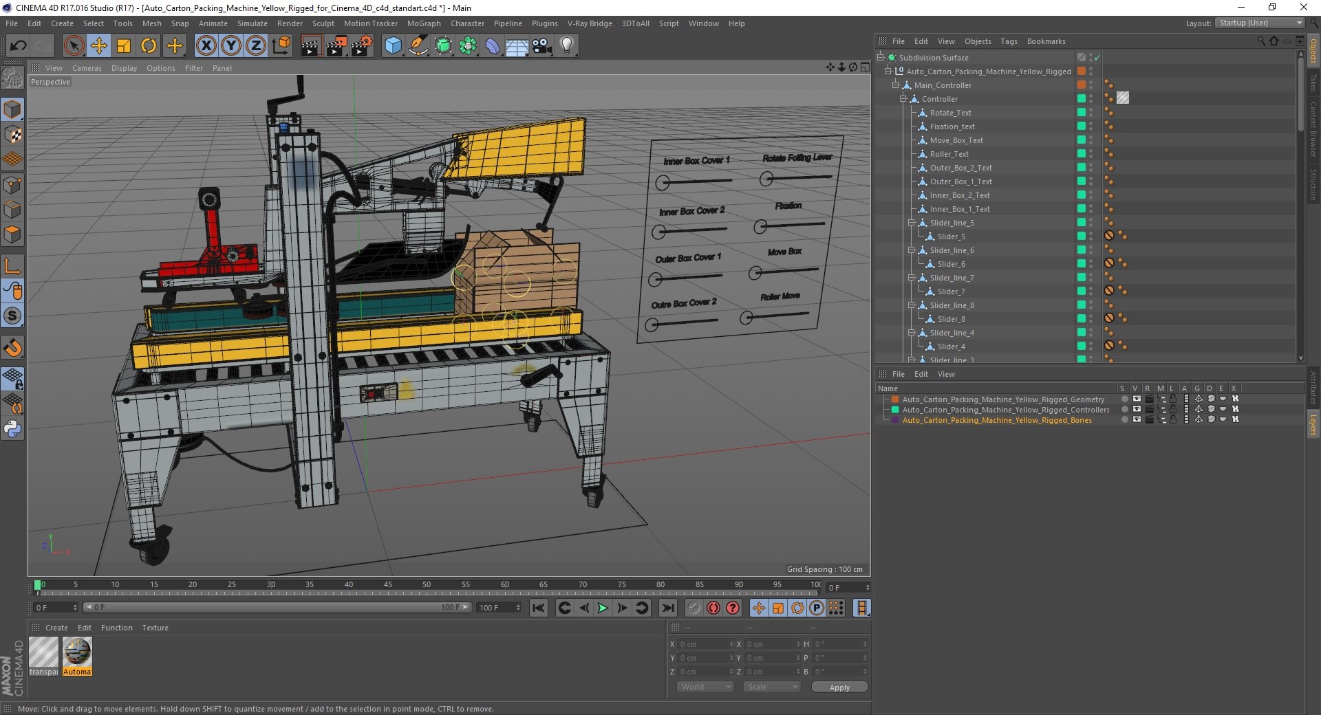Open Cameras menu in viewport

click(x=87, y=68)
